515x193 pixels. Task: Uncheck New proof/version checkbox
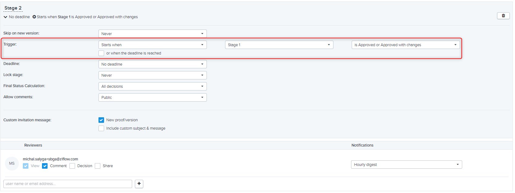click(x=101, y=120)
